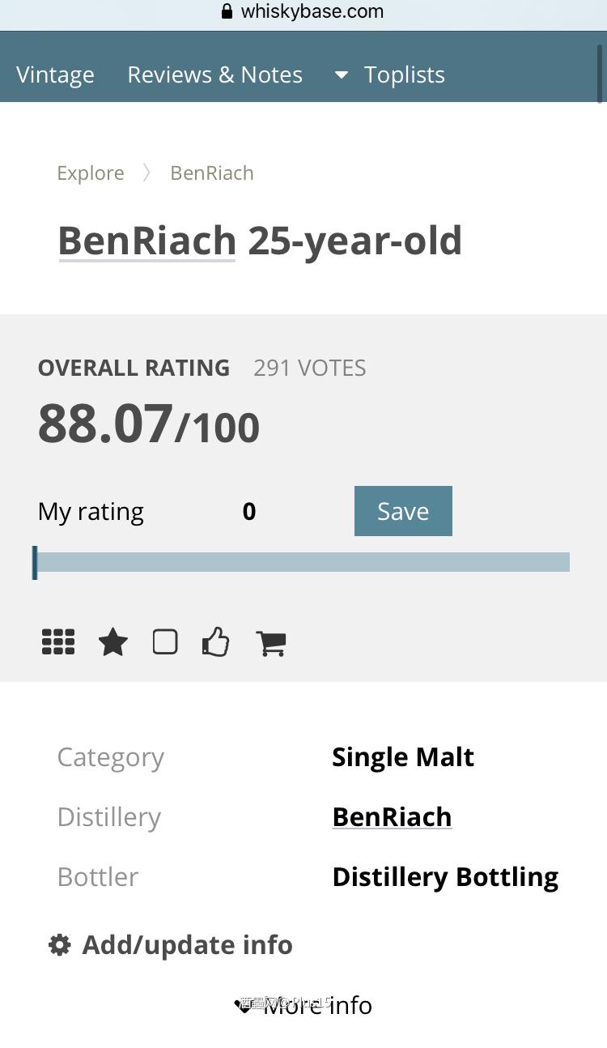Open the Toplists dropdown arrow
This screenshot has height=1048, width=607.
(342, 75)
